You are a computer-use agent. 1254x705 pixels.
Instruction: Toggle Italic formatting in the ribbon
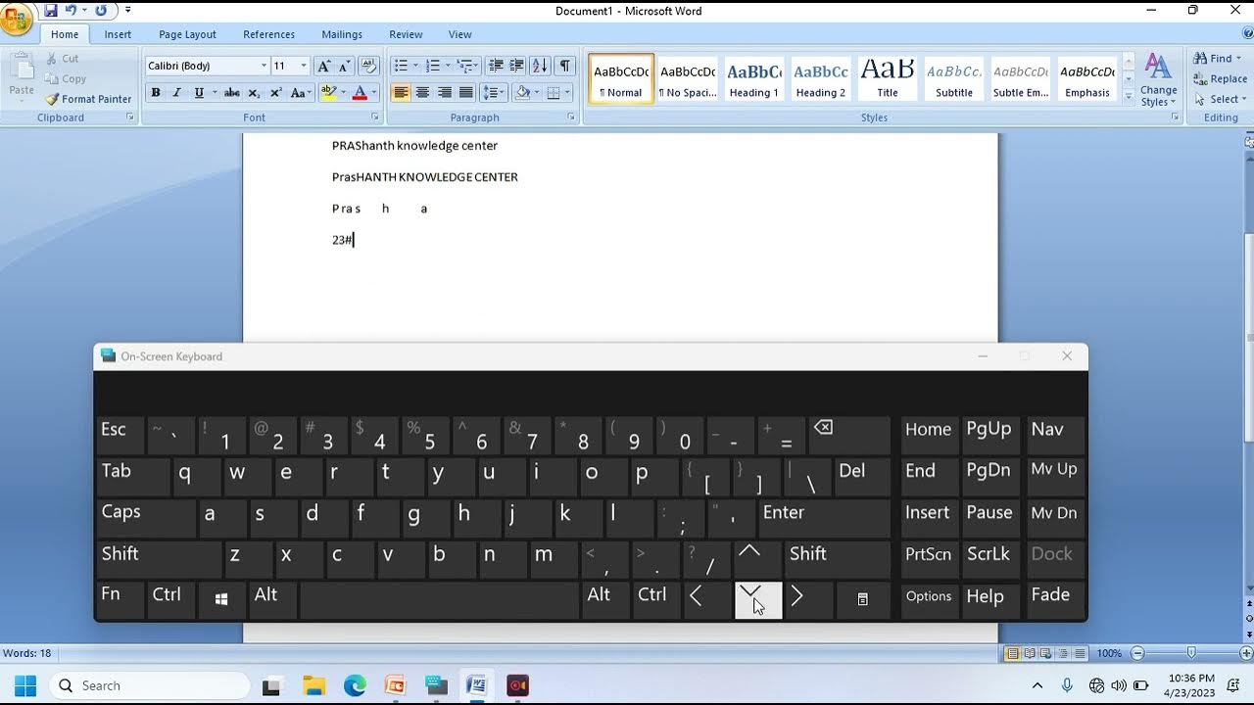(x=176, y=93)
